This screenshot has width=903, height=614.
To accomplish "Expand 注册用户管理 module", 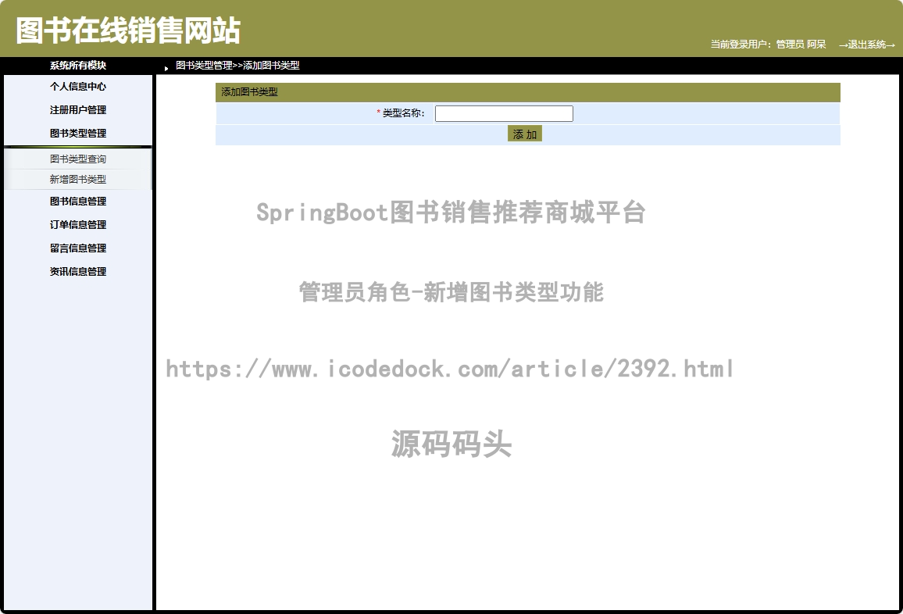I will click(78, 110).
